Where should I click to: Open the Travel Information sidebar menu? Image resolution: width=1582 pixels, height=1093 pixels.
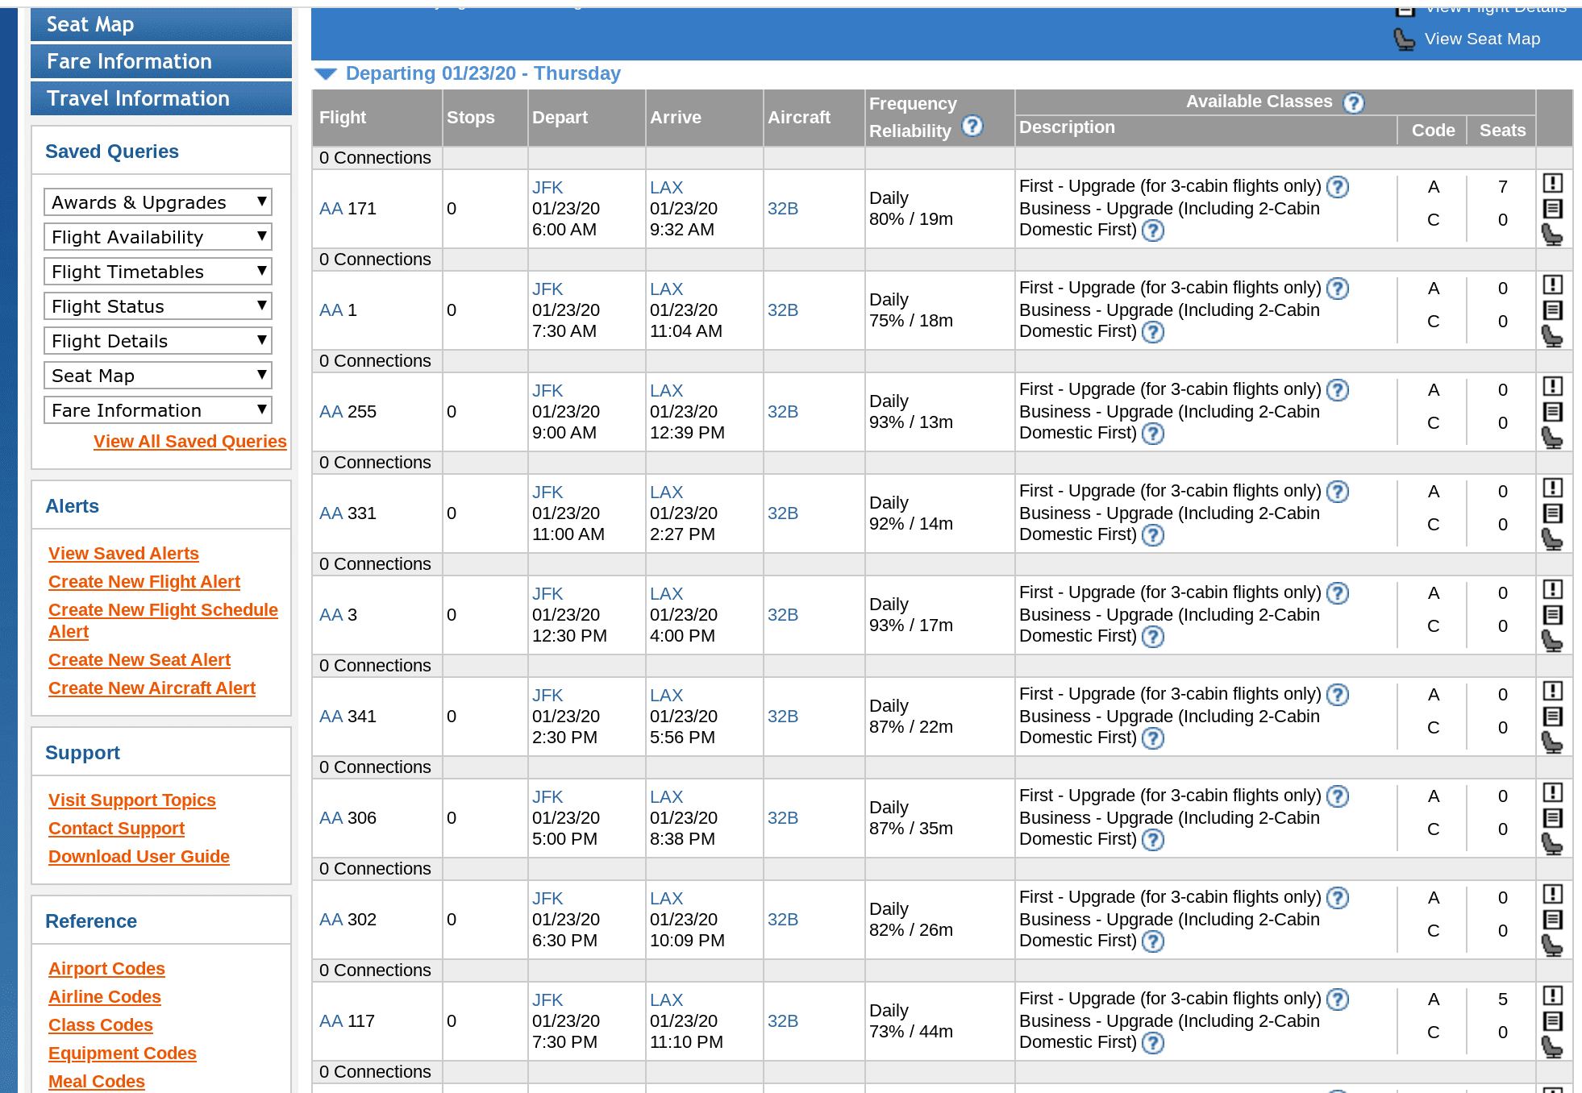coord(161,98)
